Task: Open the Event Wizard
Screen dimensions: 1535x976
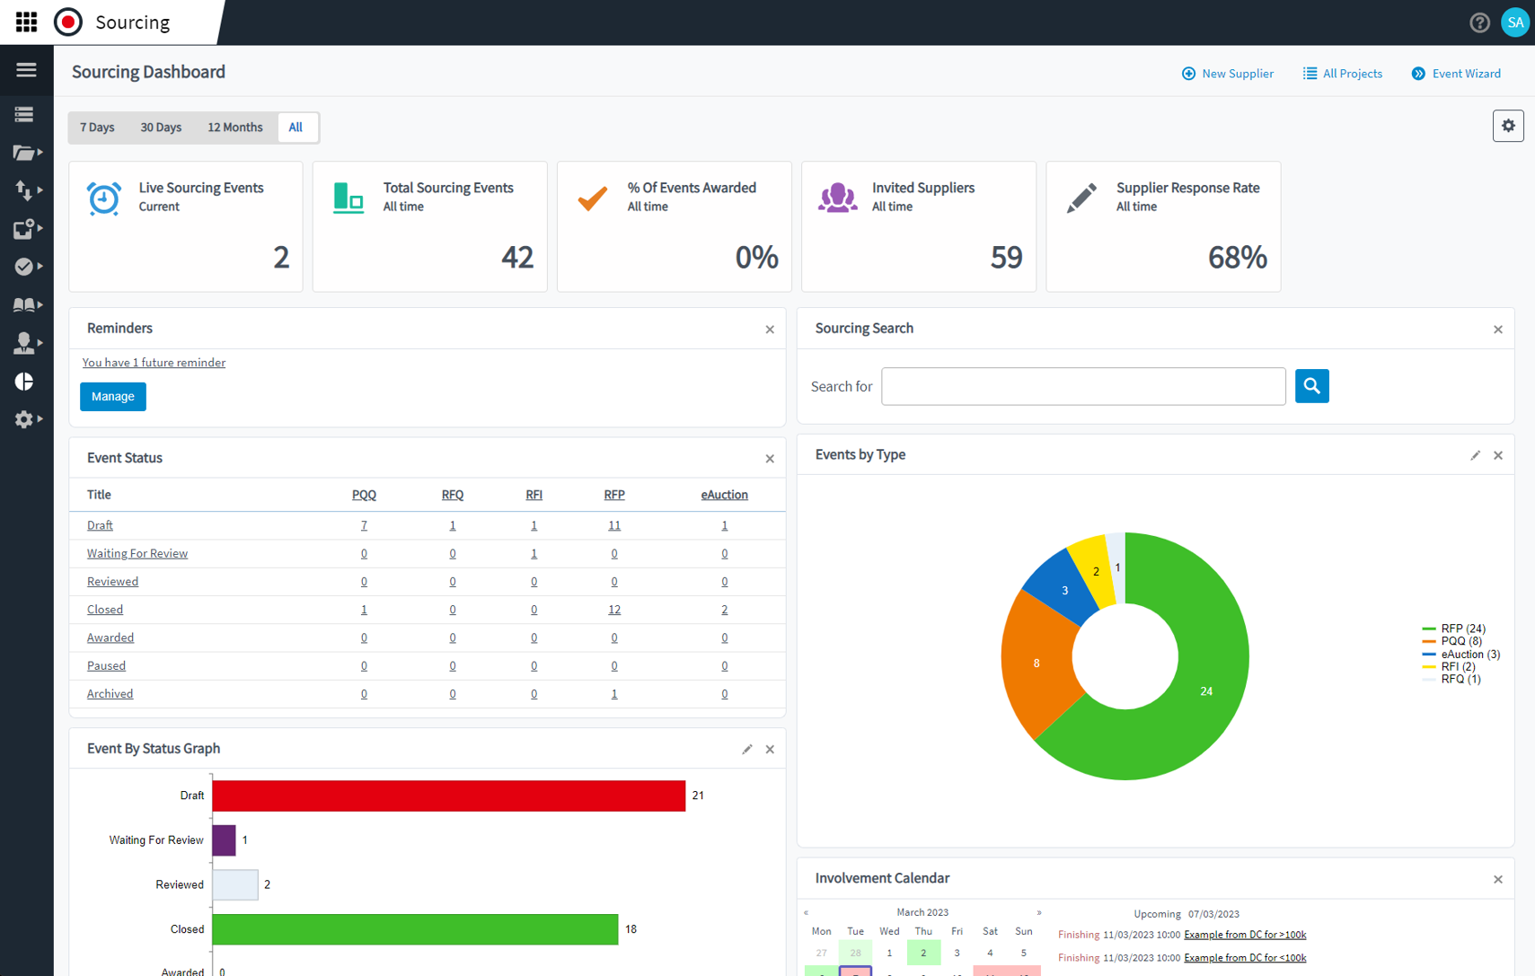Action: (x=1456, y=74)
